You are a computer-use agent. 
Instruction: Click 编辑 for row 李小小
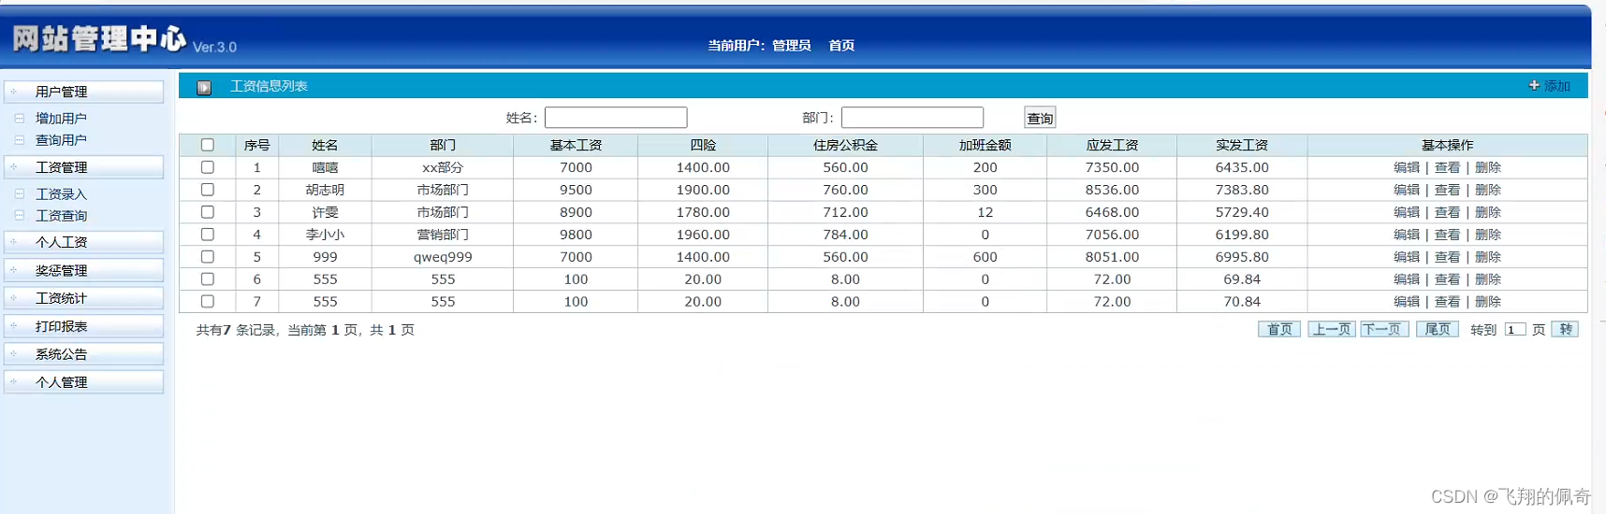[x=1407, y=235]
